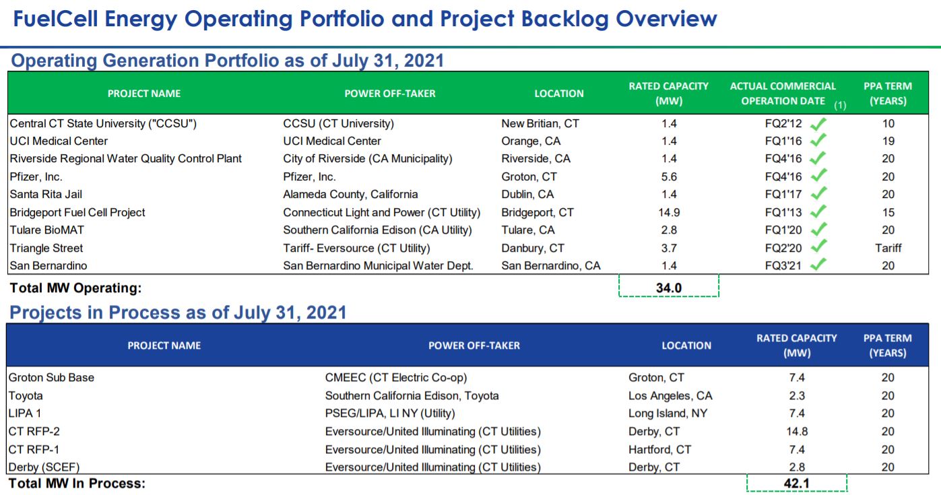The height and width of the screenshot is (495, 941).
Task: Click the 2.3 rated capacity value
Action: 797,396
